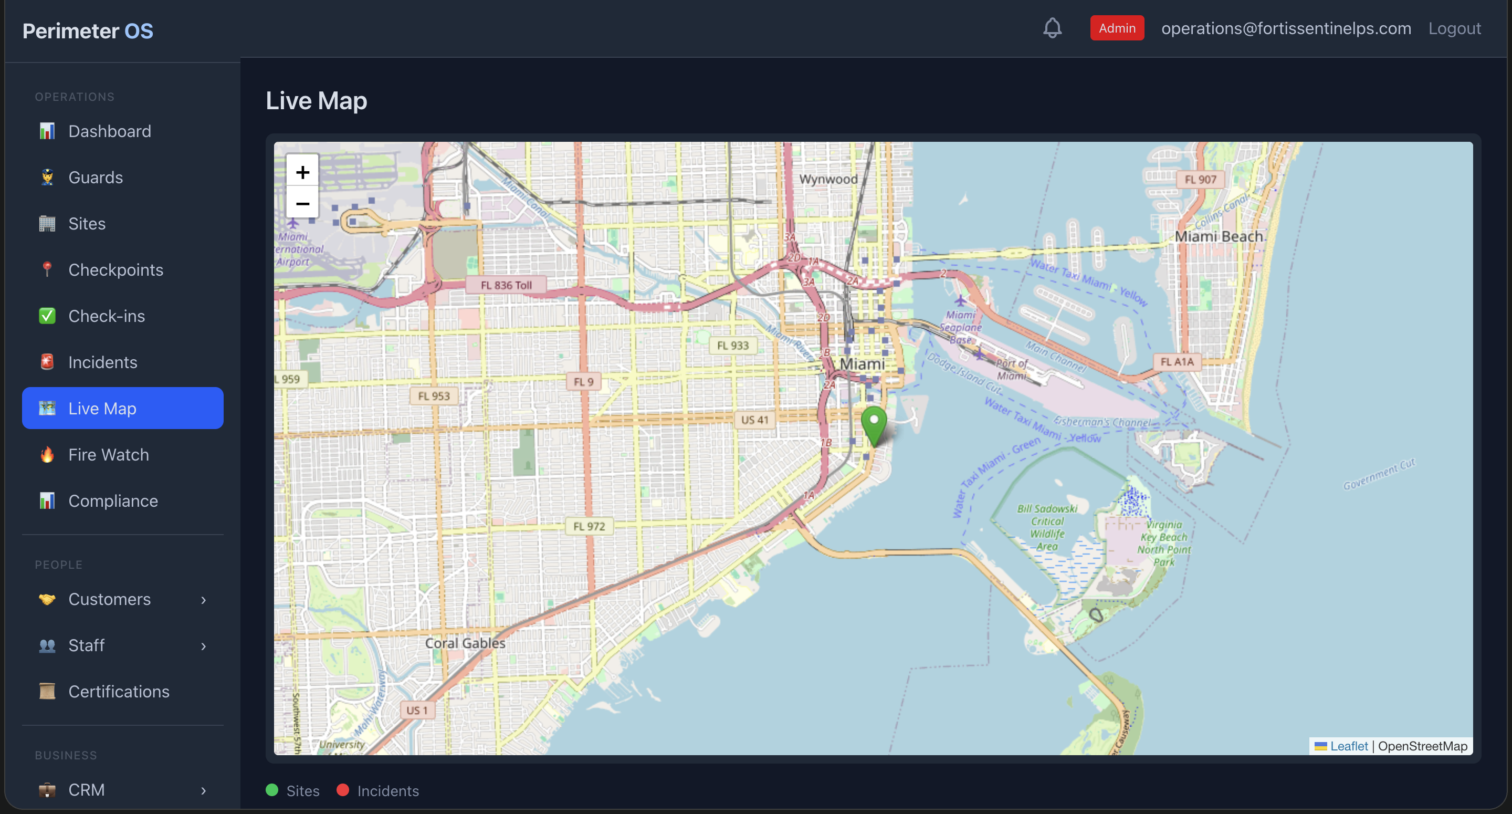
Task: Select the Checkpoints pin icon
Action: [48, 269]
